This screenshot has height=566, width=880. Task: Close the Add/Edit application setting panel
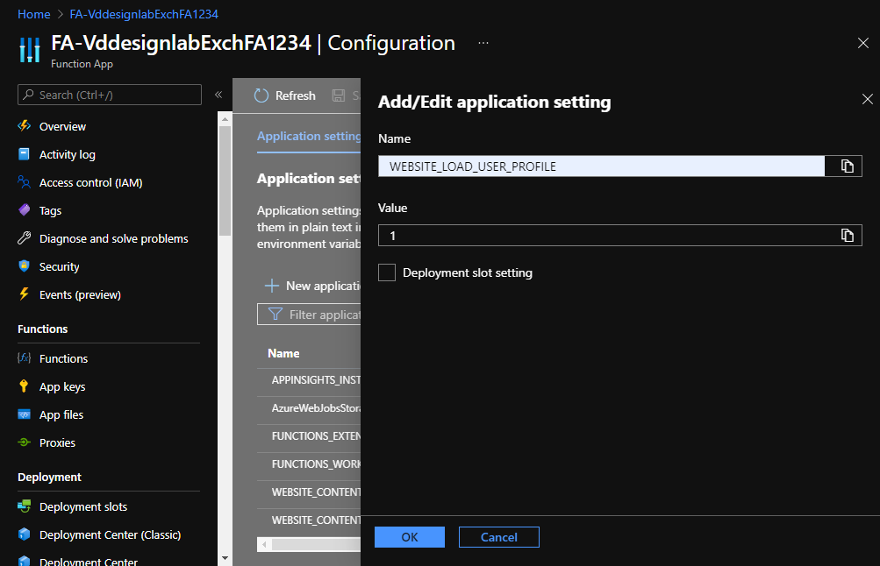click(x=867, y=99)
